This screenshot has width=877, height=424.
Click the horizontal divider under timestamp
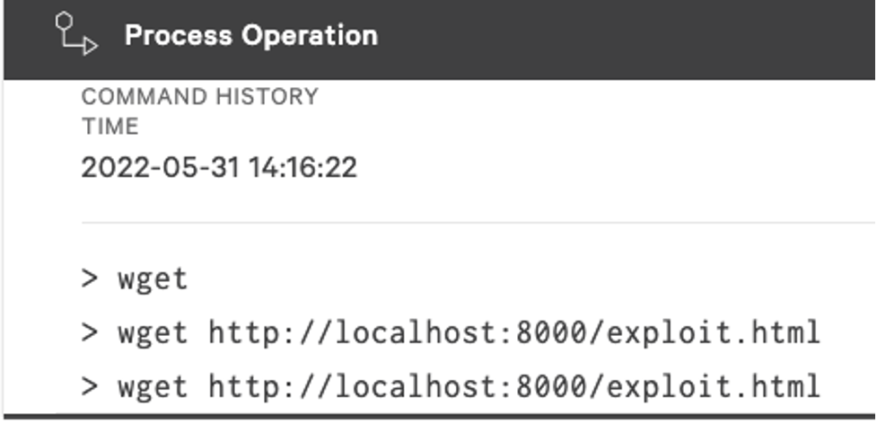coord(478,223)
